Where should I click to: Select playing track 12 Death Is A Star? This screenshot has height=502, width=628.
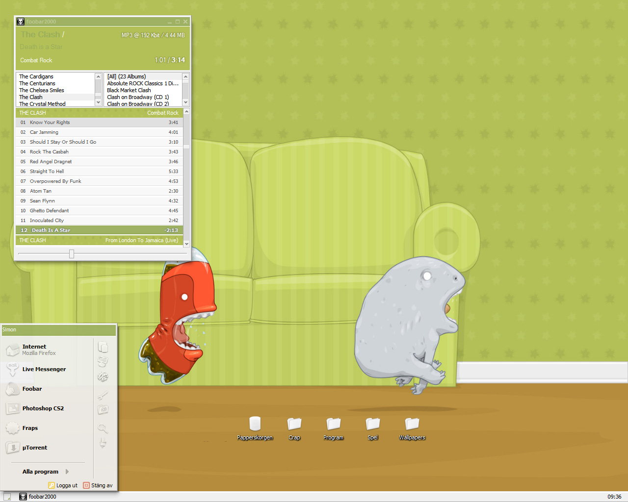(x=99, y=230)
